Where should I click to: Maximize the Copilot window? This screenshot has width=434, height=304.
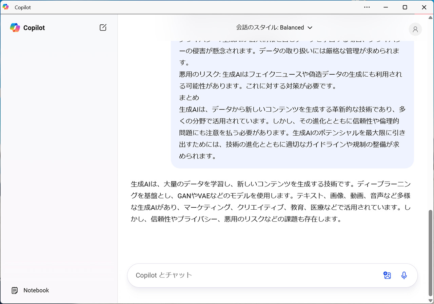tap(405, 7)
